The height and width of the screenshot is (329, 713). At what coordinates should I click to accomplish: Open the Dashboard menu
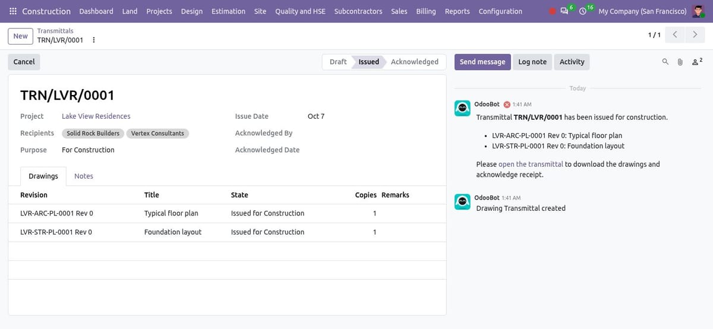[x=96, y=11]
